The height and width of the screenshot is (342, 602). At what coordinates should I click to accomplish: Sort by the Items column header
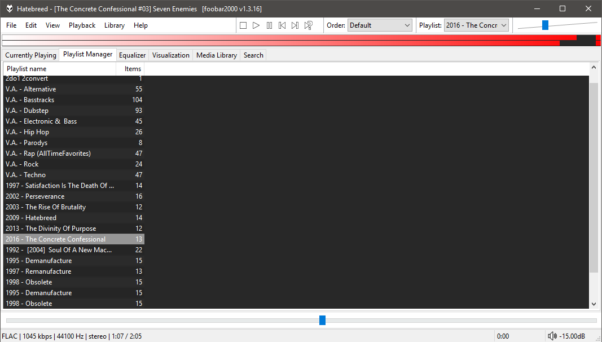130,69
